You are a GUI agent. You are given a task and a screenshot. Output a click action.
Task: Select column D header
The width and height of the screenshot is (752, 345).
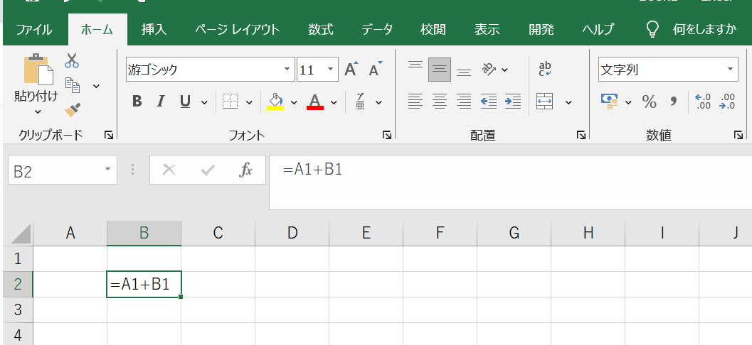point(292,233)
